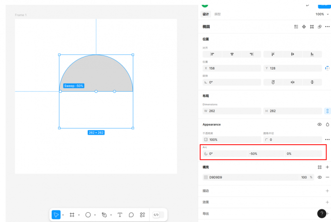Click the Arc start angle field 0°

click(224, 154)
